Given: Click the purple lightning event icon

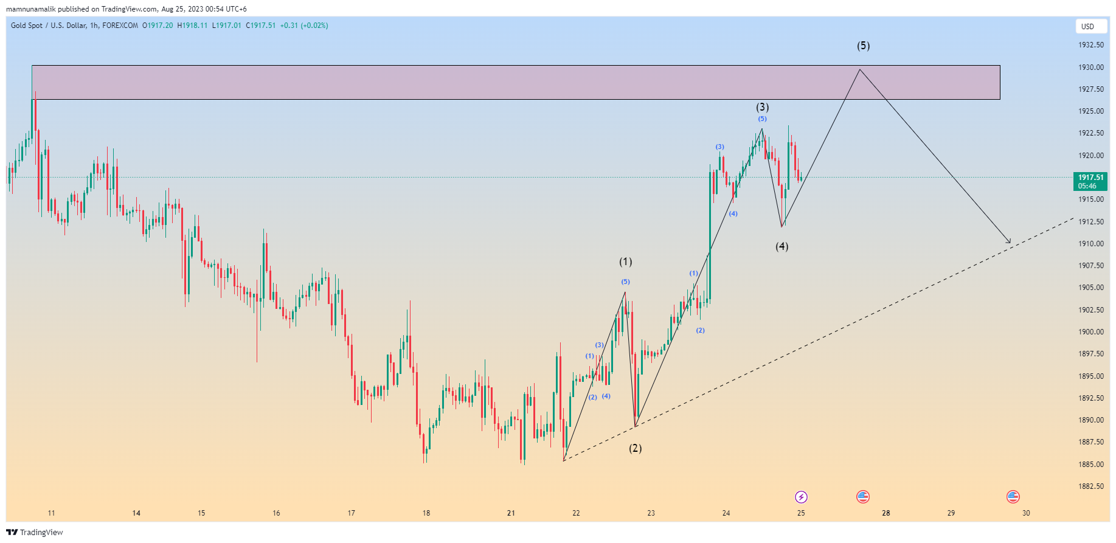Looking at the screenshot, I should 801,497.
